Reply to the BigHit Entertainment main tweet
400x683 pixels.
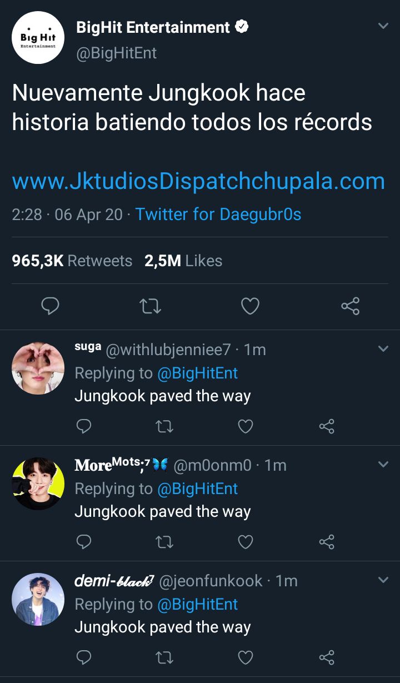pyautogui.click(x=51, y=306)
